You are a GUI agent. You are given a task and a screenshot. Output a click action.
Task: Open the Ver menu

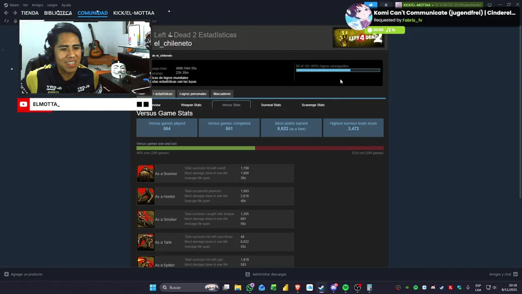pyautogui.click(x=25, y=5)
